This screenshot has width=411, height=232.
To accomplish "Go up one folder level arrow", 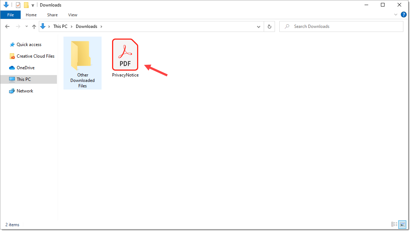I will [x=34, y=26].
